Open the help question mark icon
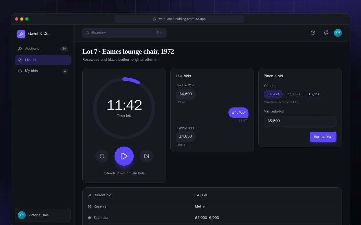361x225 pixels. (x=313, y=33)
